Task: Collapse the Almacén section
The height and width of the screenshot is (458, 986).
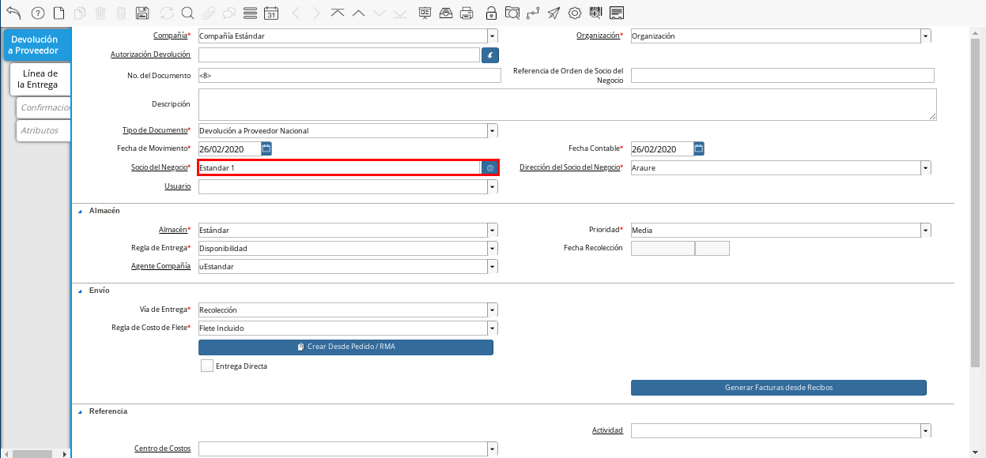Action: 80,211
